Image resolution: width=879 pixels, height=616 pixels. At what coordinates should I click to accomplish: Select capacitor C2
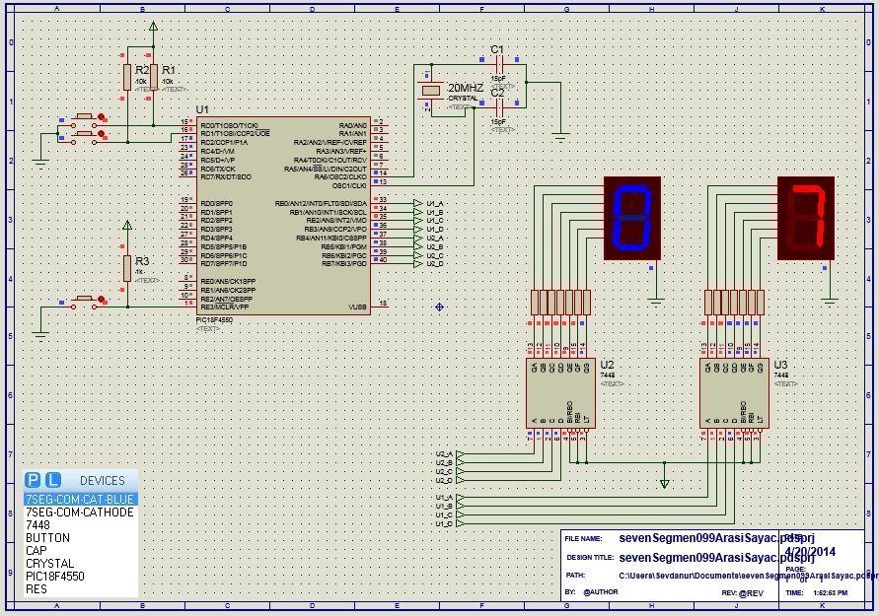point(499,107)
